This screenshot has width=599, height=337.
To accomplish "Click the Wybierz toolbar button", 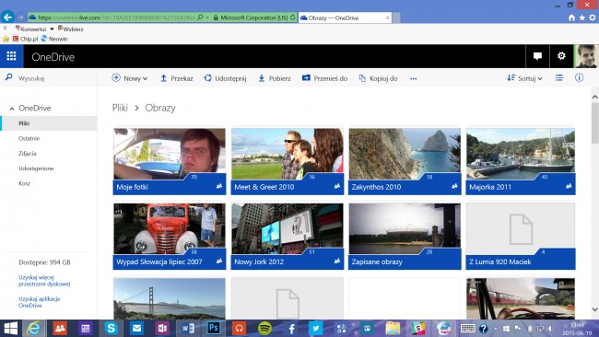I will (71, 29).
